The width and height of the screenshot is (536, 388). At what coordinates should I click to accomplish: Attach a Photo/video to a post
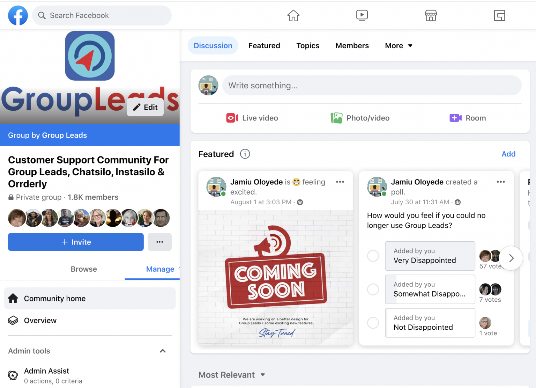click(360, 118)
